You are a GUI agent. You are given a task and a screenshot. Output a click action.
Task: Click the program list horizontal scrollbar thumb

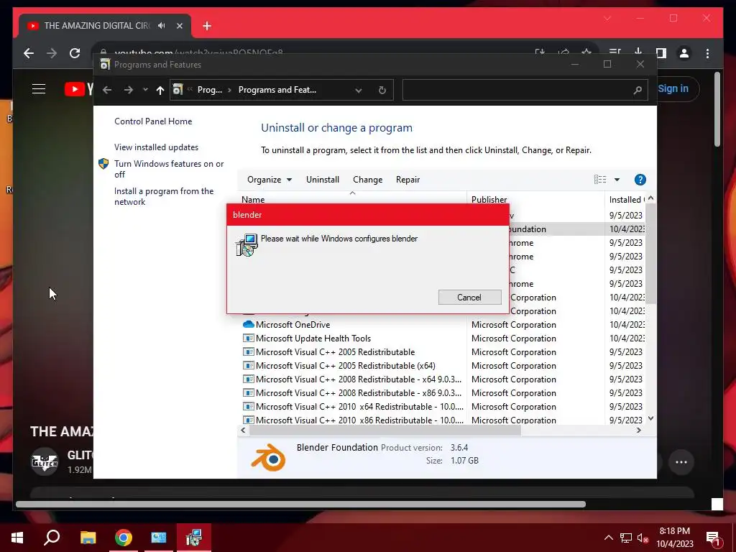(x=385, y=431)
